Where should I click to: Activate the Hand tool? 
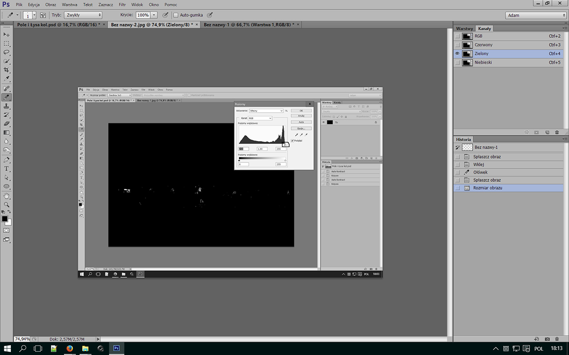coord(7,195)
